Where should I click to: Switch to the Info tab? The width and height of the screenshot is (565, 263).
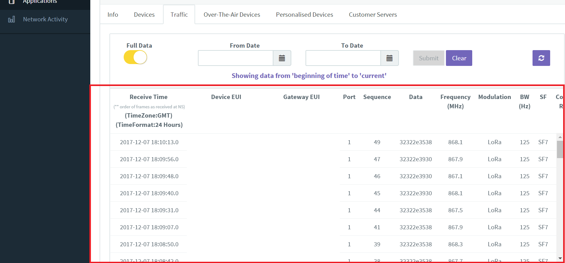[x=113, y=15]
